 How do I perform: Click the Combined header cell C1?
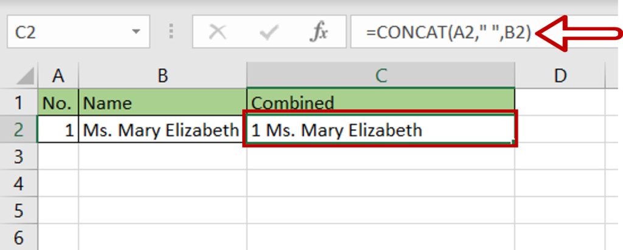tap(381, 103)
